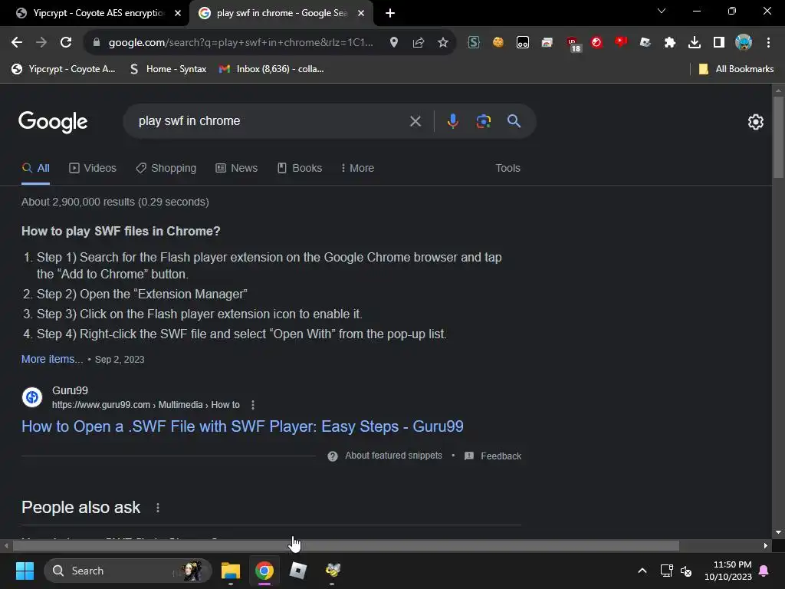The width and height of the screenshot is (785, 589).
Task: Open How to Open a .SWF File Guru99 result
Action: tap(242, 426)
